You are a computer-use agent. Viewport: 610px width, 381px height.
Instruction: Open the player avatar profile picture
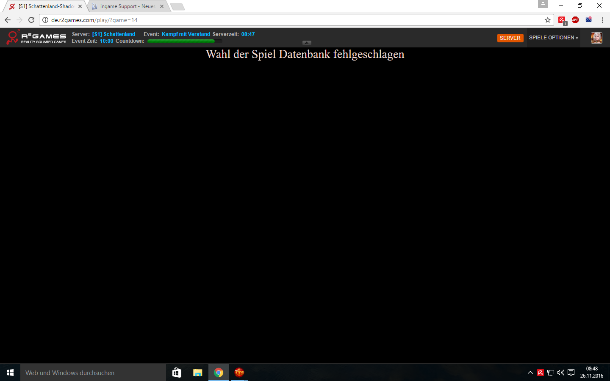tap(596, 38)
